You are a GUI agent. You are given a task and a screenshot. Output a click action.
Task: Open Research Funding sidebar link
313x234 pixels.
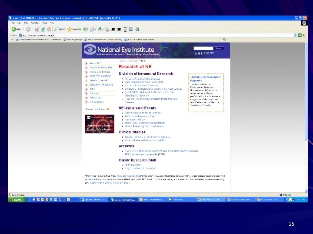100,76
